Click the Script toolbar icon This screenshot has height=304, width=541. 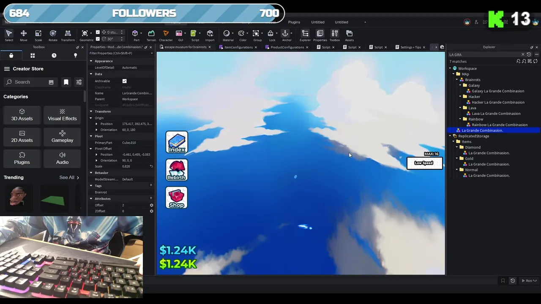pyautogui.click(x=195, y=35)
